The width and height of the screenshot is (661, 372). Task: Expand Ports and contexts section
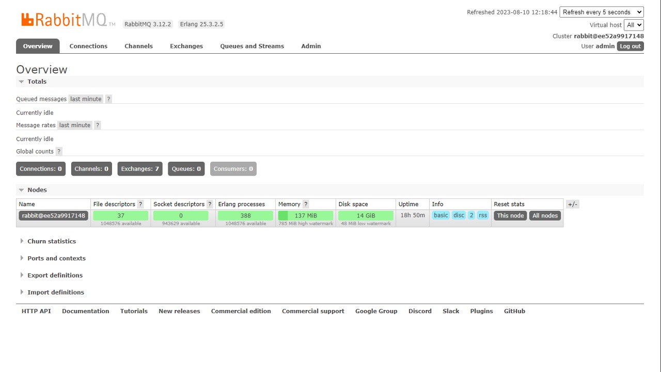(56, 258)
